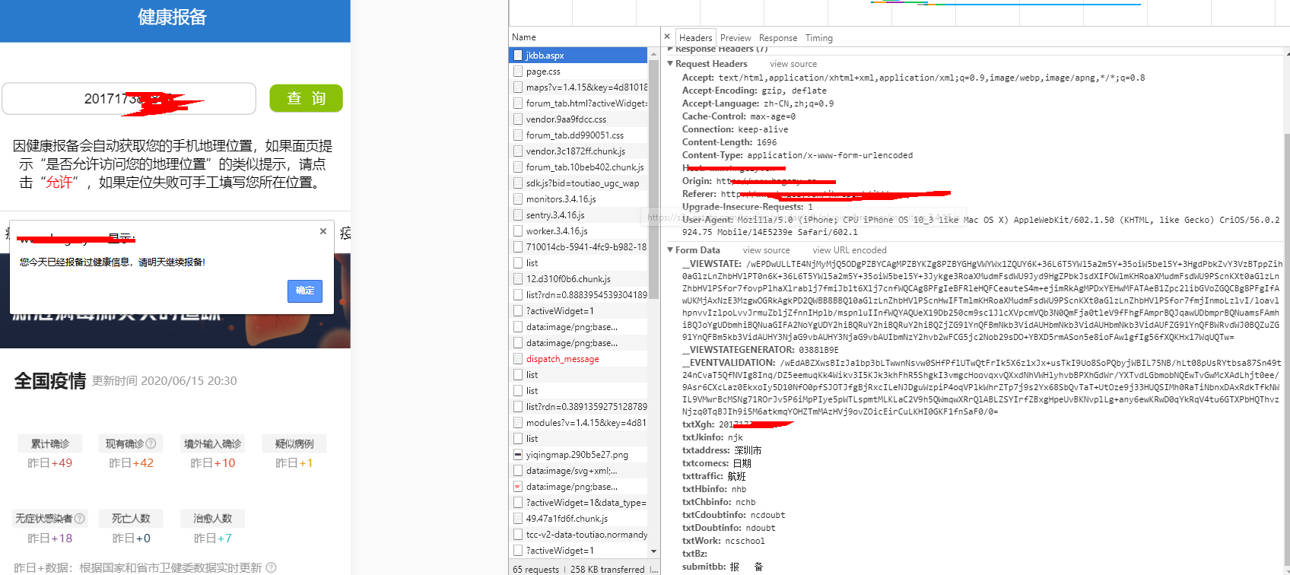The width and height of the screenshot is (1290, 575).
Task: Switch to the Response tab
Action: pos(778,38)
